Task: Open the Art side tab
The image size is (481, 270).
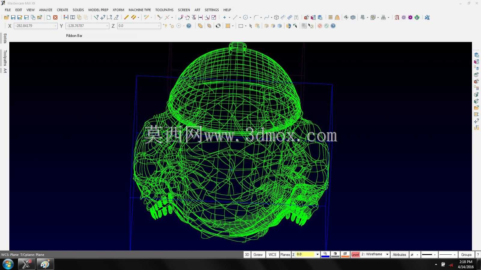Action: 5,70
